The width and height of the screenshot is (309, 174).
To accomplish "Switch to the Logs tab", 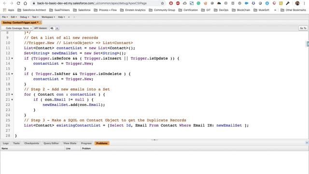I will coord(6,143).
